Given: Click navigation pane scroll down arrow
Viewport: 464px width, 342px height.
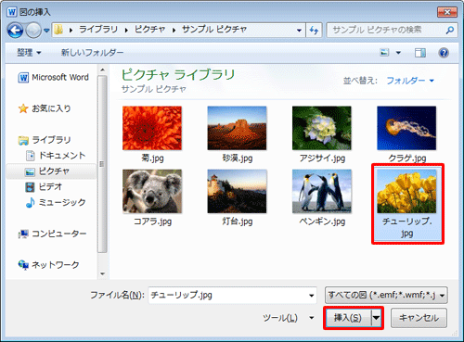Looking at the screenshot, I should tap(103, 273).
